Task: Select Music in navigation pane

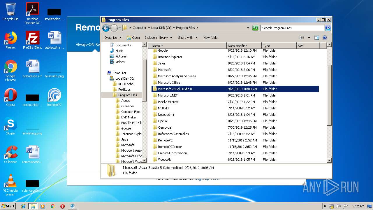Action: coord(116,51)
